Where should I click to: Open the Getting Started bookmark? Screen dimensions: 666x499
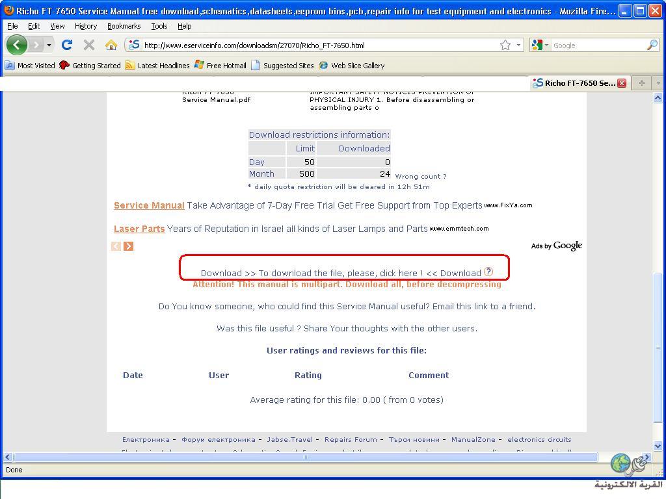pos(90,66)
